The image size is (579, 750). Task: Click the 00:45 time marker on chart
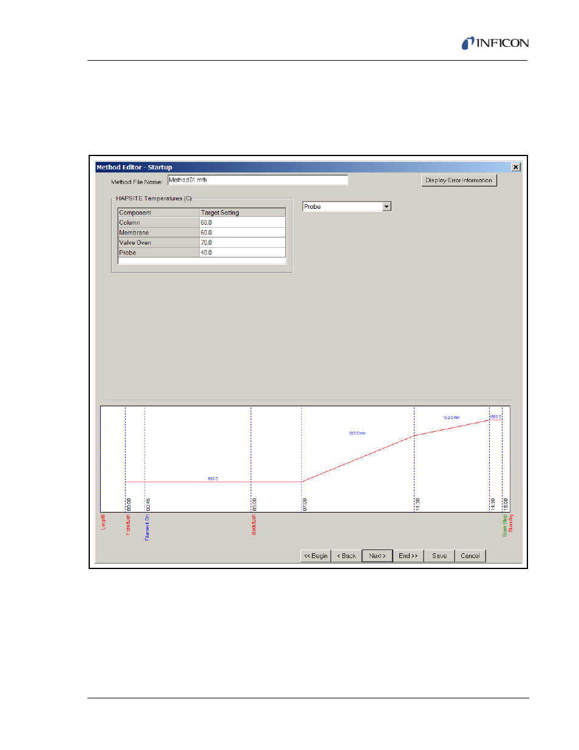148,505
